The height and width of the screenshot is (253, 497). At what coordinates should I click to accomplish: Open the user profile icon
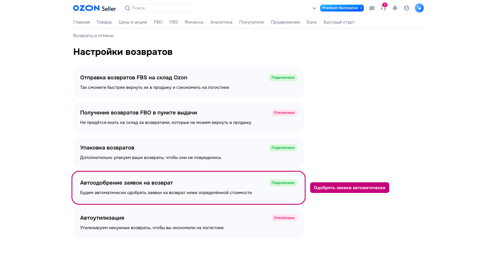406,8
